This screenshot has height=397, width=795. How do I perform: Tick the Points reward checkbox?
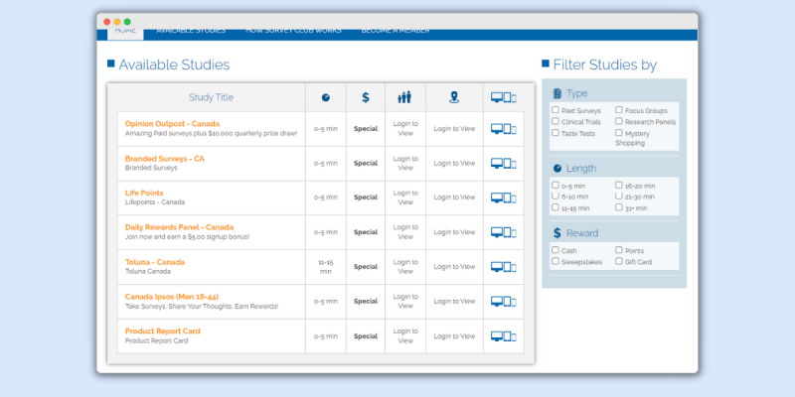pyautogui.click(x=619, y=250)
